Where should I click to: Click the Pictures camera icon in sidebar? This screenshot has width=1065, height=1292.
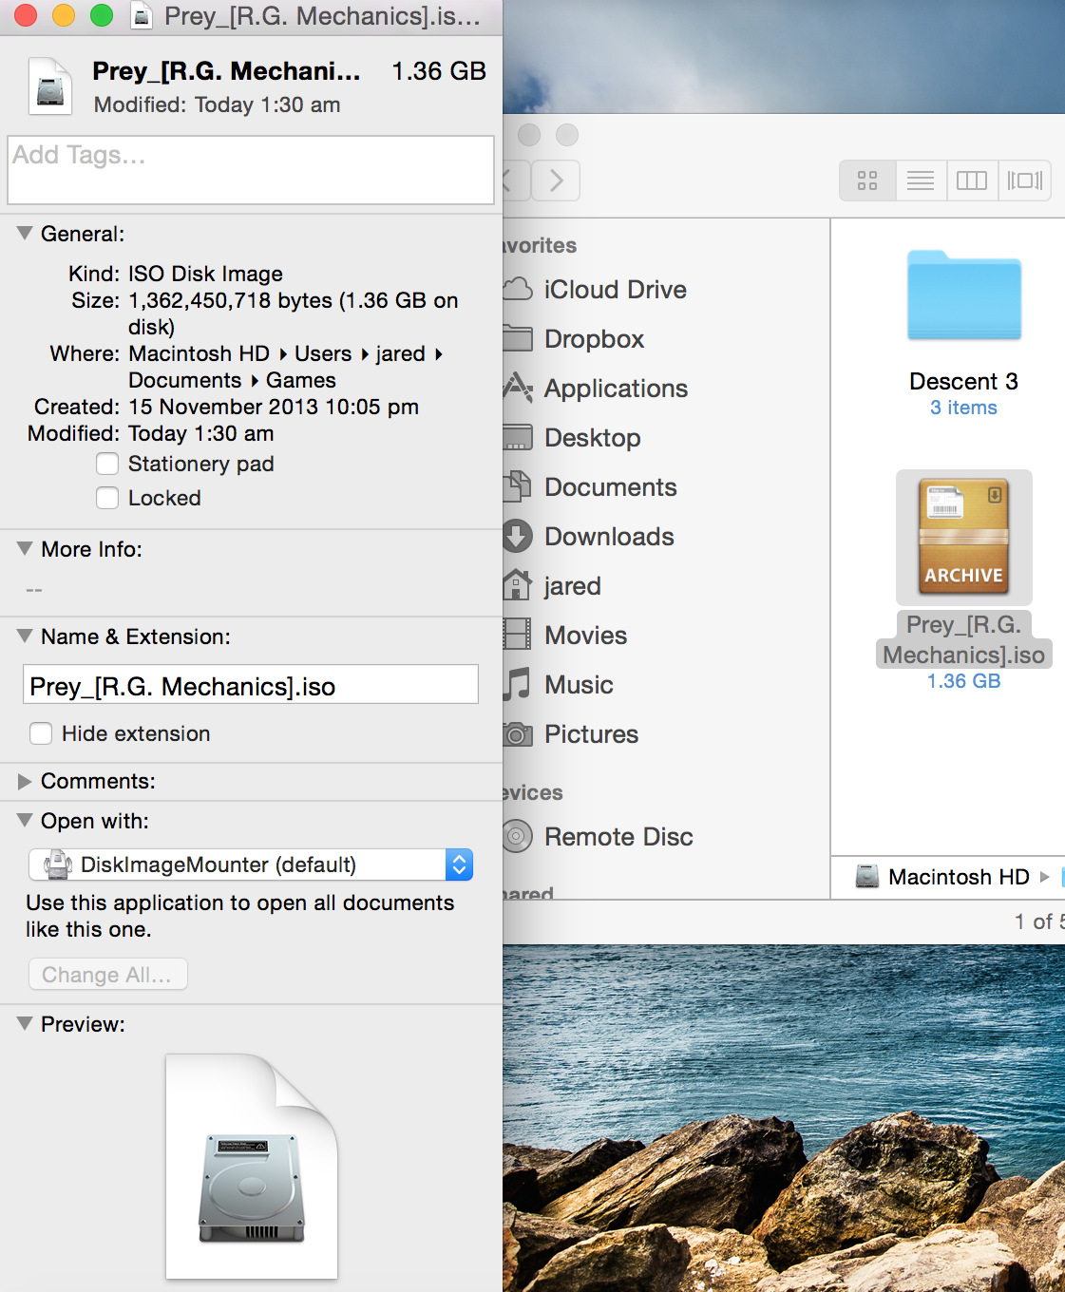point(518,733)
